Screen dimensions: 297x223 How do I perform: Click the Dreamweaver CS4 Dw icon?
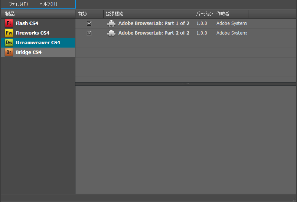click(x=9, y=43)
